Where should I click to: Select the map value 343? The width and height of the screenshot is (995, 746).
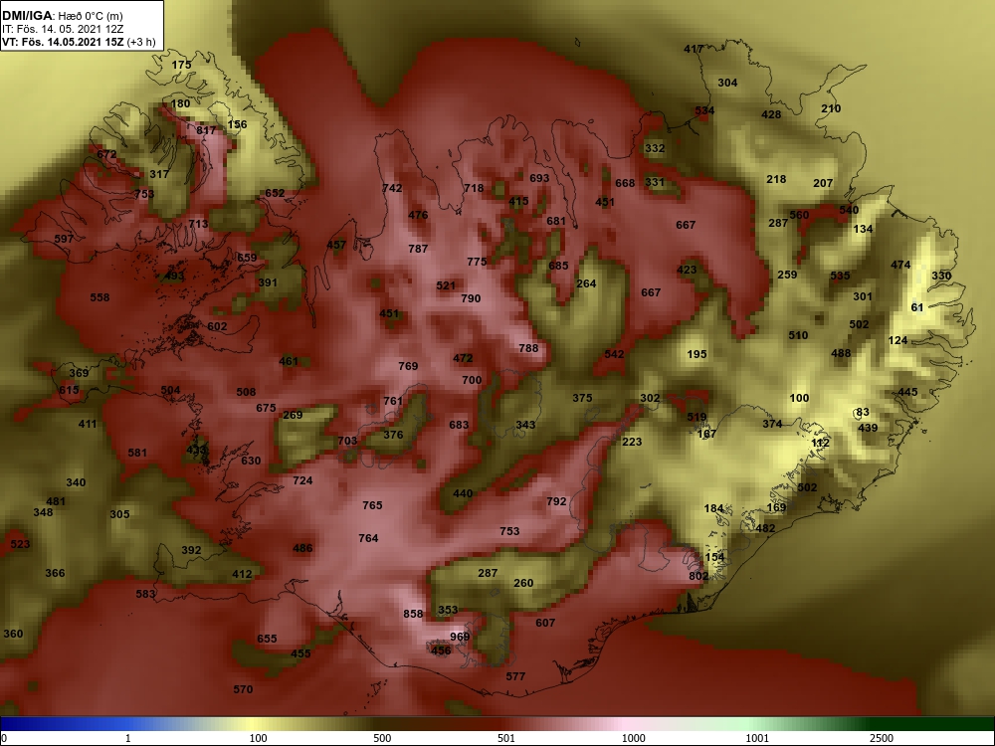pyautogui.click(x=525, y=425)
